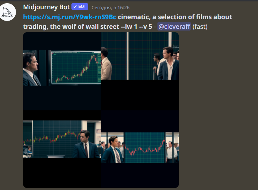This screenshot has width=258, height=190.
Task: Click the (fast) mode text
Action: point(200,27)
